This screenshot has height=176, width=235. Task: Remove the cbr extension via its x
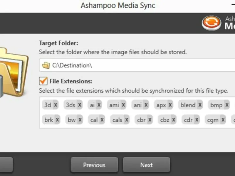click(x=150, y=120)
